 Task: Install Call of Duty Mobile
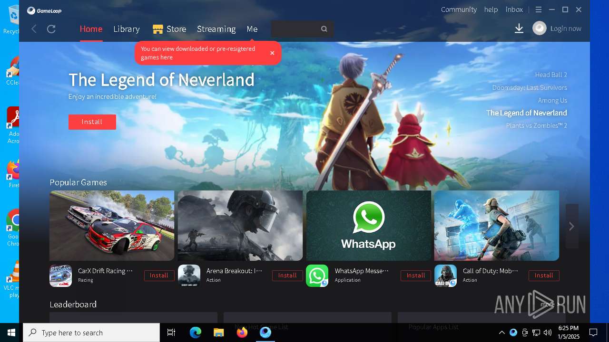[x=544, y=275]
